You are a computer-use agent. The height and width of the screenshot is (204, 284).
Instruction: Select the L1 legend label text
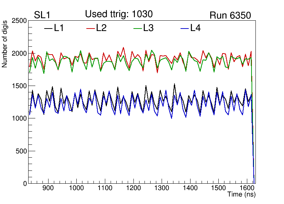click(59, 28)
